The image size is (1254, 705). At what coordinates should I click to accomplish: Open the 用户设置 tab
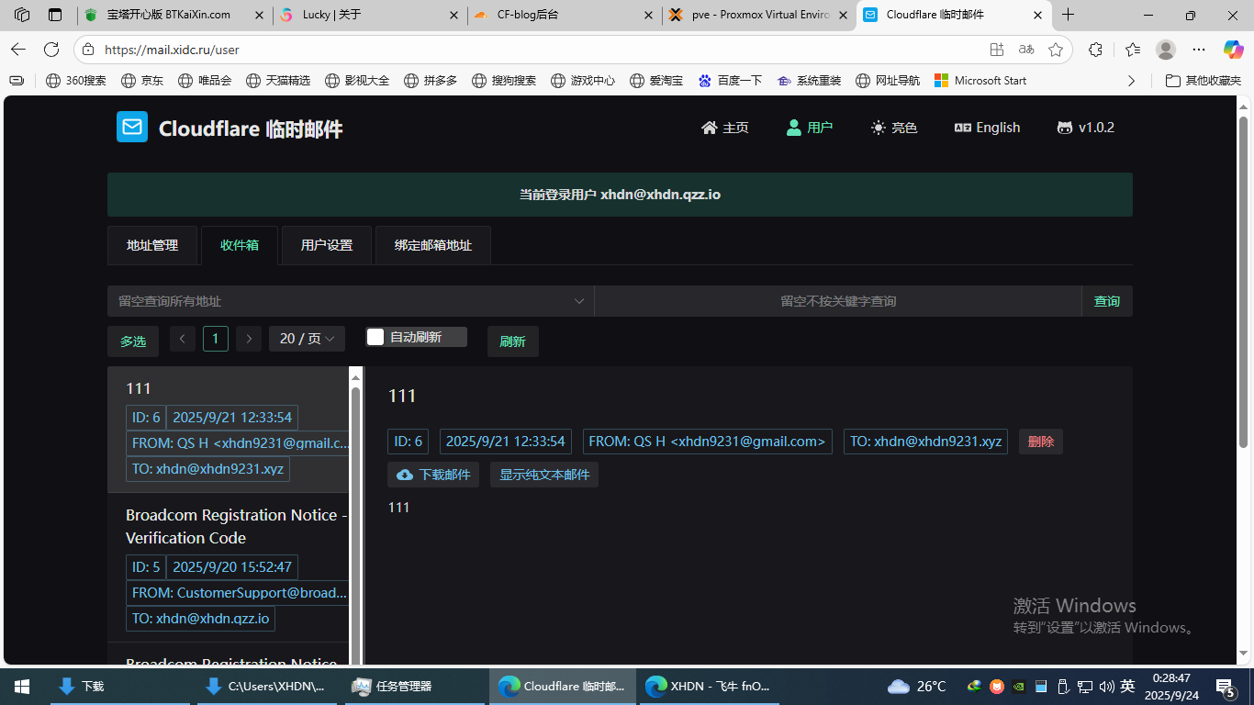pos(327,245)
